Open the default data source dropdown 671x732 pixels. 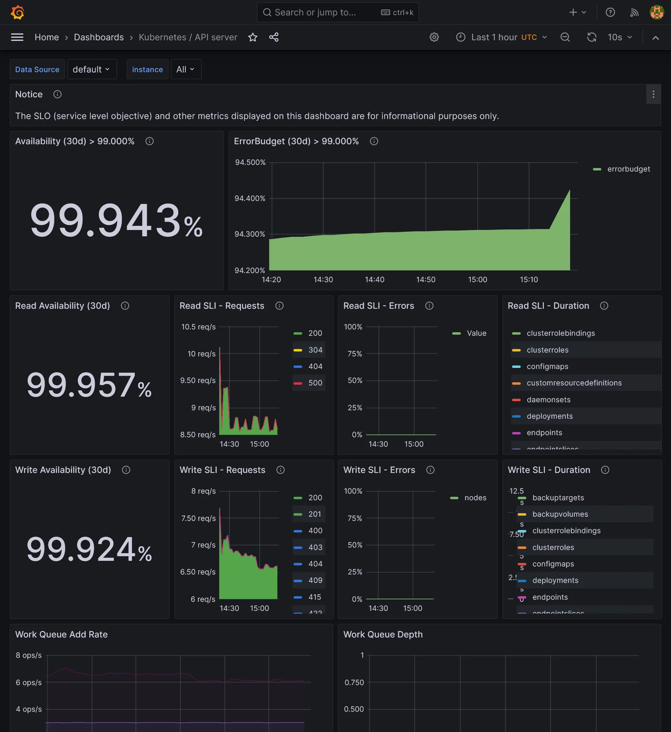[91, 69]
